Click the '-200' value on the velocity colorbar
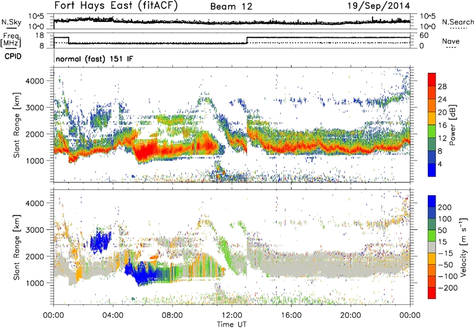 [x=448, y=288]
